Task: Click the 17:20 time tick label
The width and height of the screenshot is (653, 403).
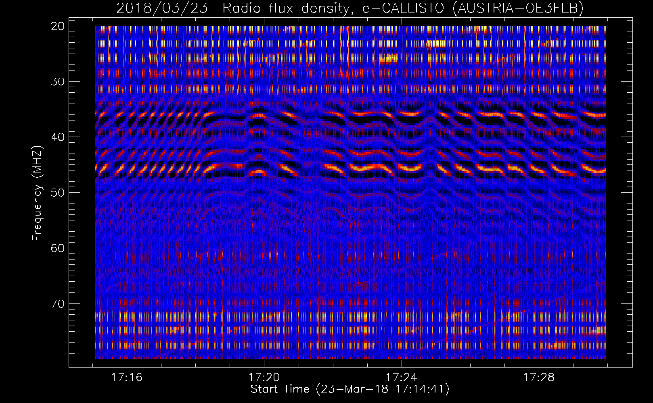Action: pos(264,377)
